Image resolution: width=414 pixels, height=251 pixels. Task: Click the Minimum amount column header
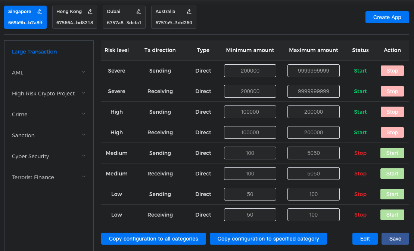point(250,50)
